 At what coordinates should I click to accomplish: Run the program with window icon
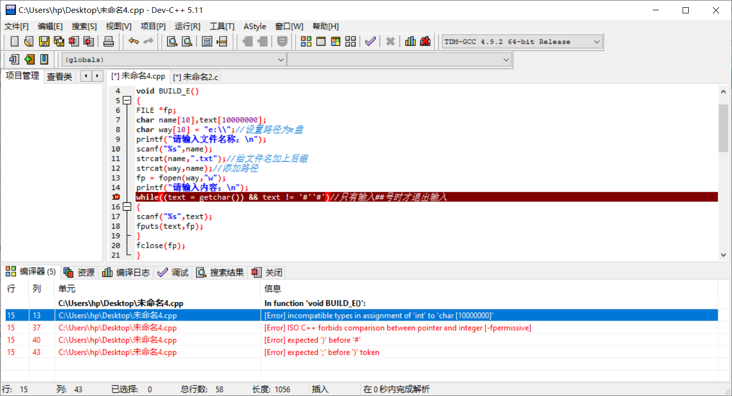tap(321, 42)
